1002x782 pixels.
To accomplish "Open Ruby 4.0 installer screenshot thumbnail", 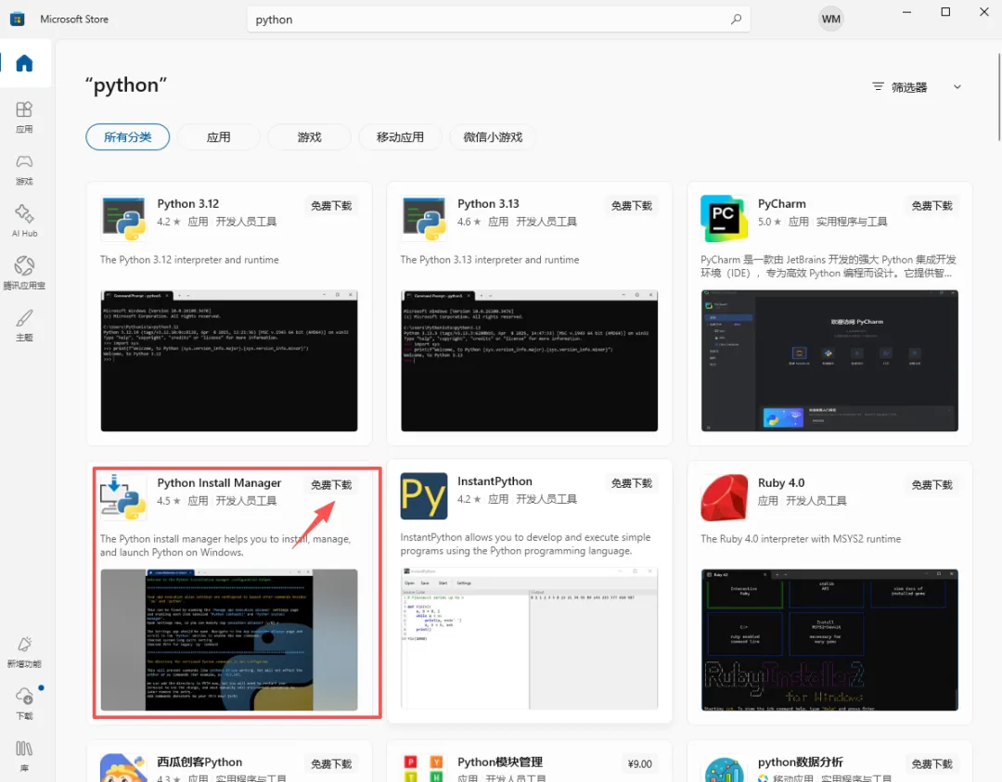I will [x=829, y=639].
